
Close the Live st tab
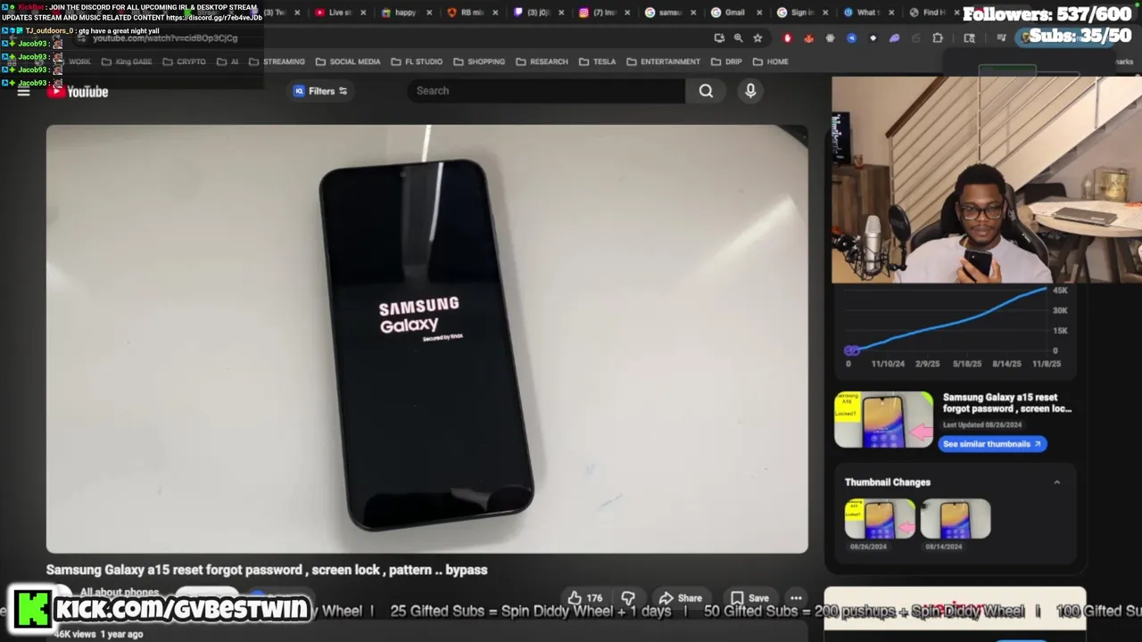point(363,12)
